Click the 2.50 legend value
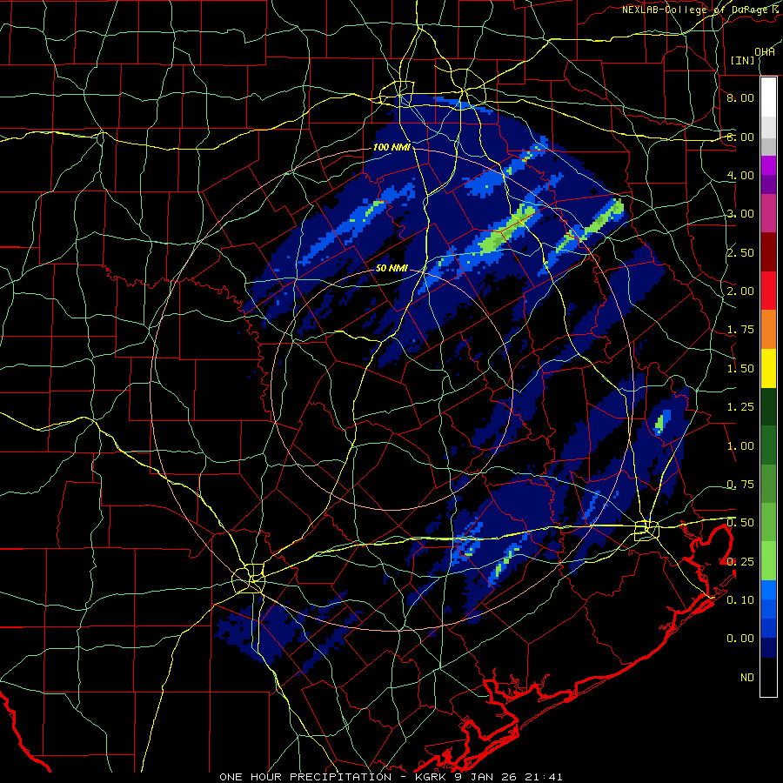The image size is (783, 783). (740, 252)
